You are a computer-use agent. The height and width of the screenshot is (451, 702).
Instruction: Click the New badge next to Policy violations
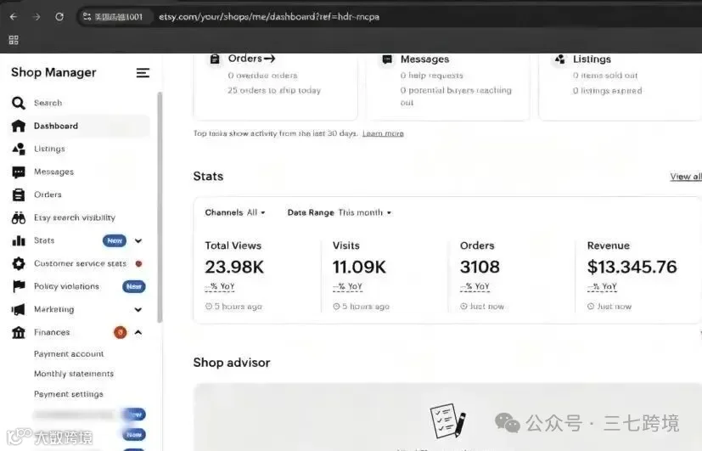tap(134, 286)
